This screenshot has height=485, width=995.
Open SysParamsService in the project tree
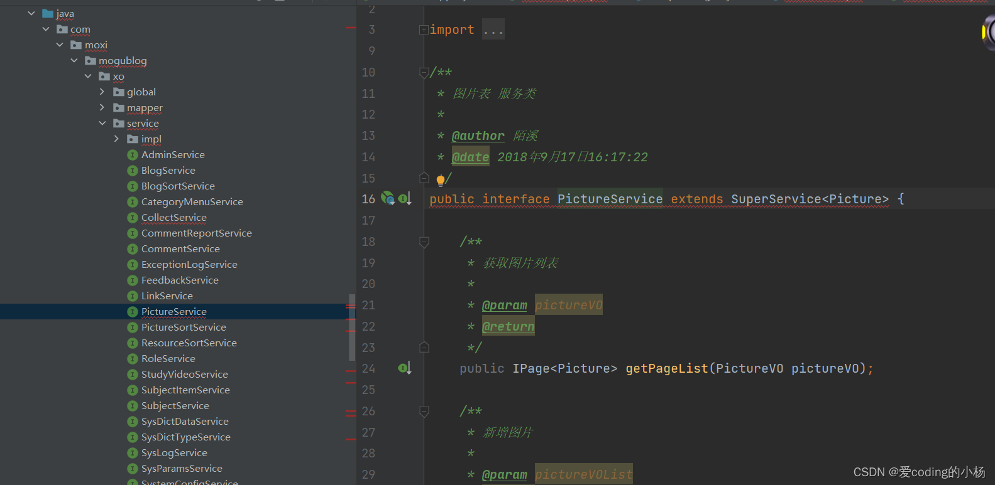click(x=182, y=468)
